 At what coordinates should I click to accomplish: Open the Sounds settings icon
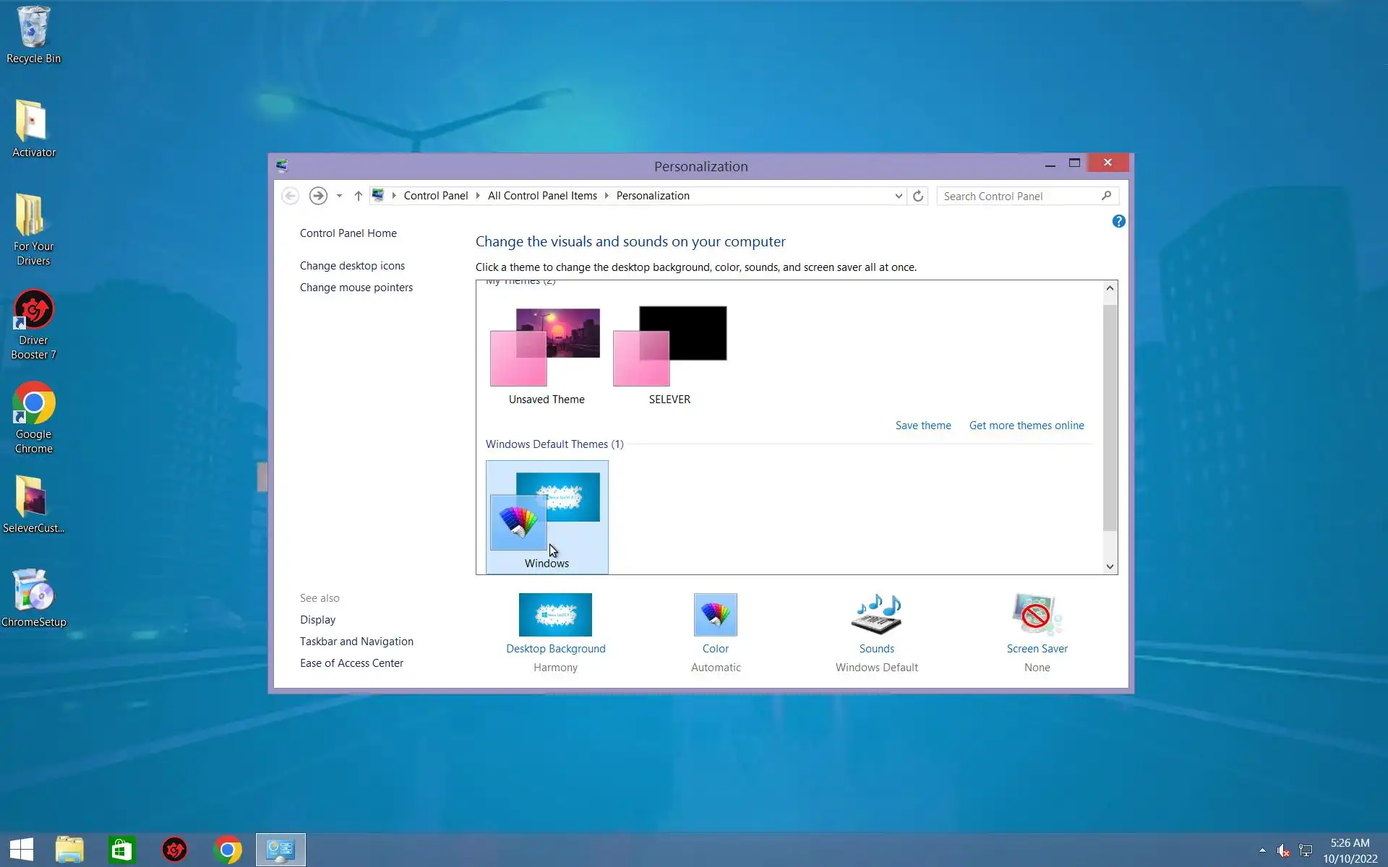click(876, 615)
